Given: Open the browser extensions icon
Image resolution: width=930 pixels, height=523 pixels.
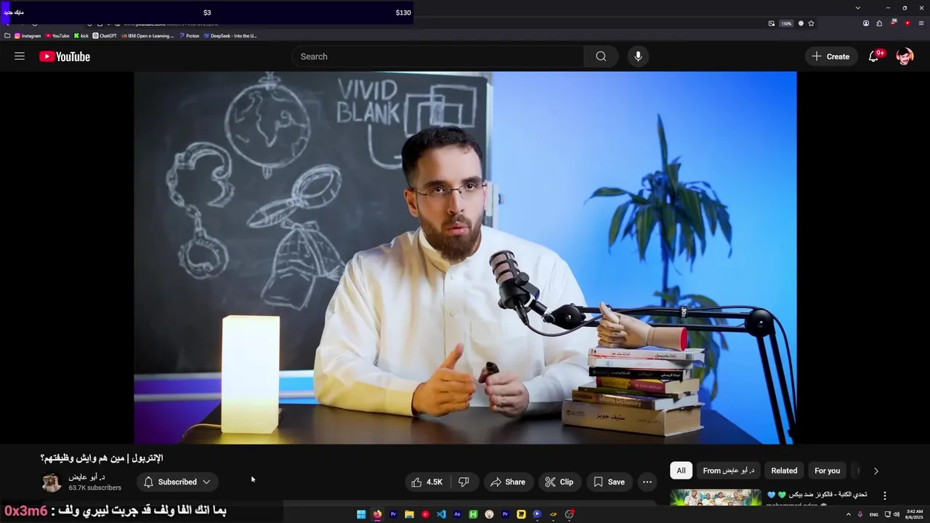Looking at the screenshot, I should point(879,23).
